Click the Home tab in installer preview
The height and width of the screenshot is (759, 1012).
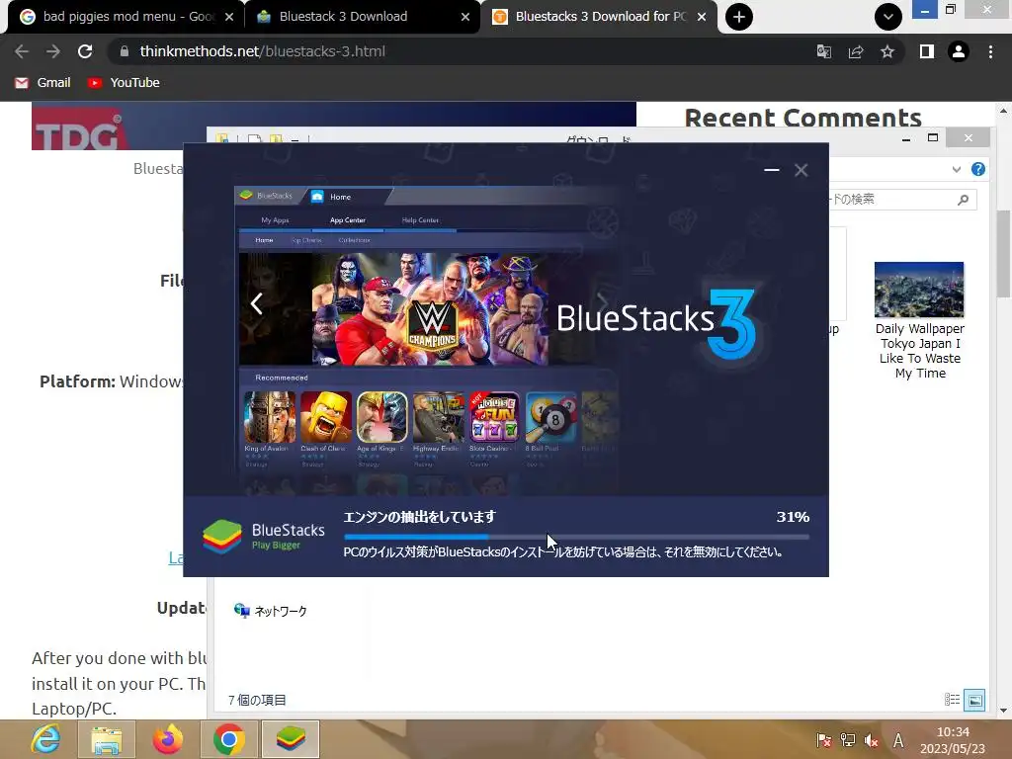click(x=340, y=197)
